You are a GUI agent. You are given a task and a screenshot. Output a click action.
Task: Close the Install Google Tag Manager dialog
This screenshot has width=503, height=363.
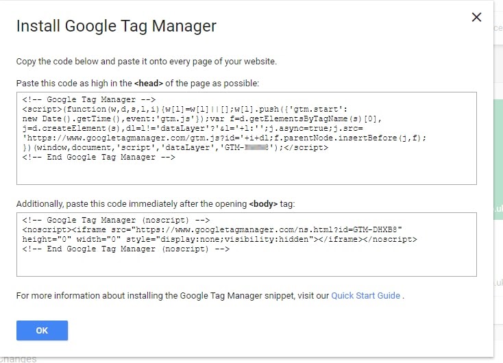point(476,17)
